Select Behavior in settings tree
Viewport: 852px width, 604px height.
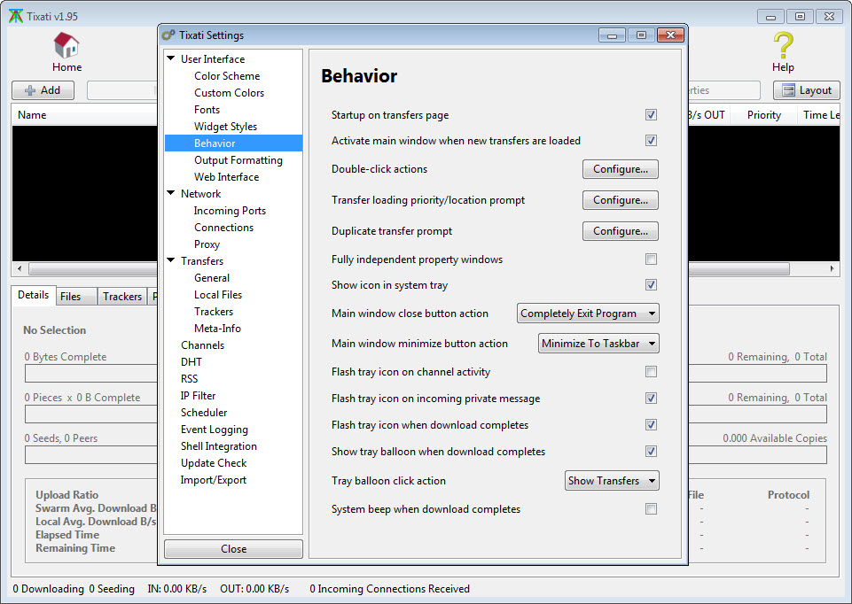coord(234,143)
